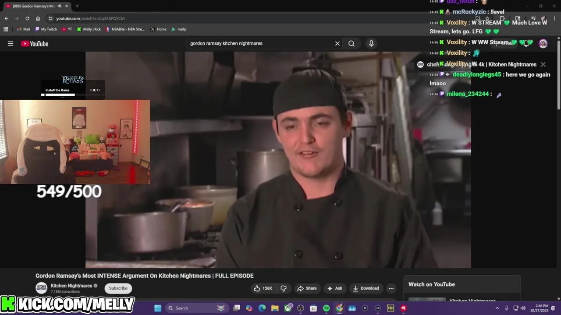Open the browser home page

[x=38, y=18]
